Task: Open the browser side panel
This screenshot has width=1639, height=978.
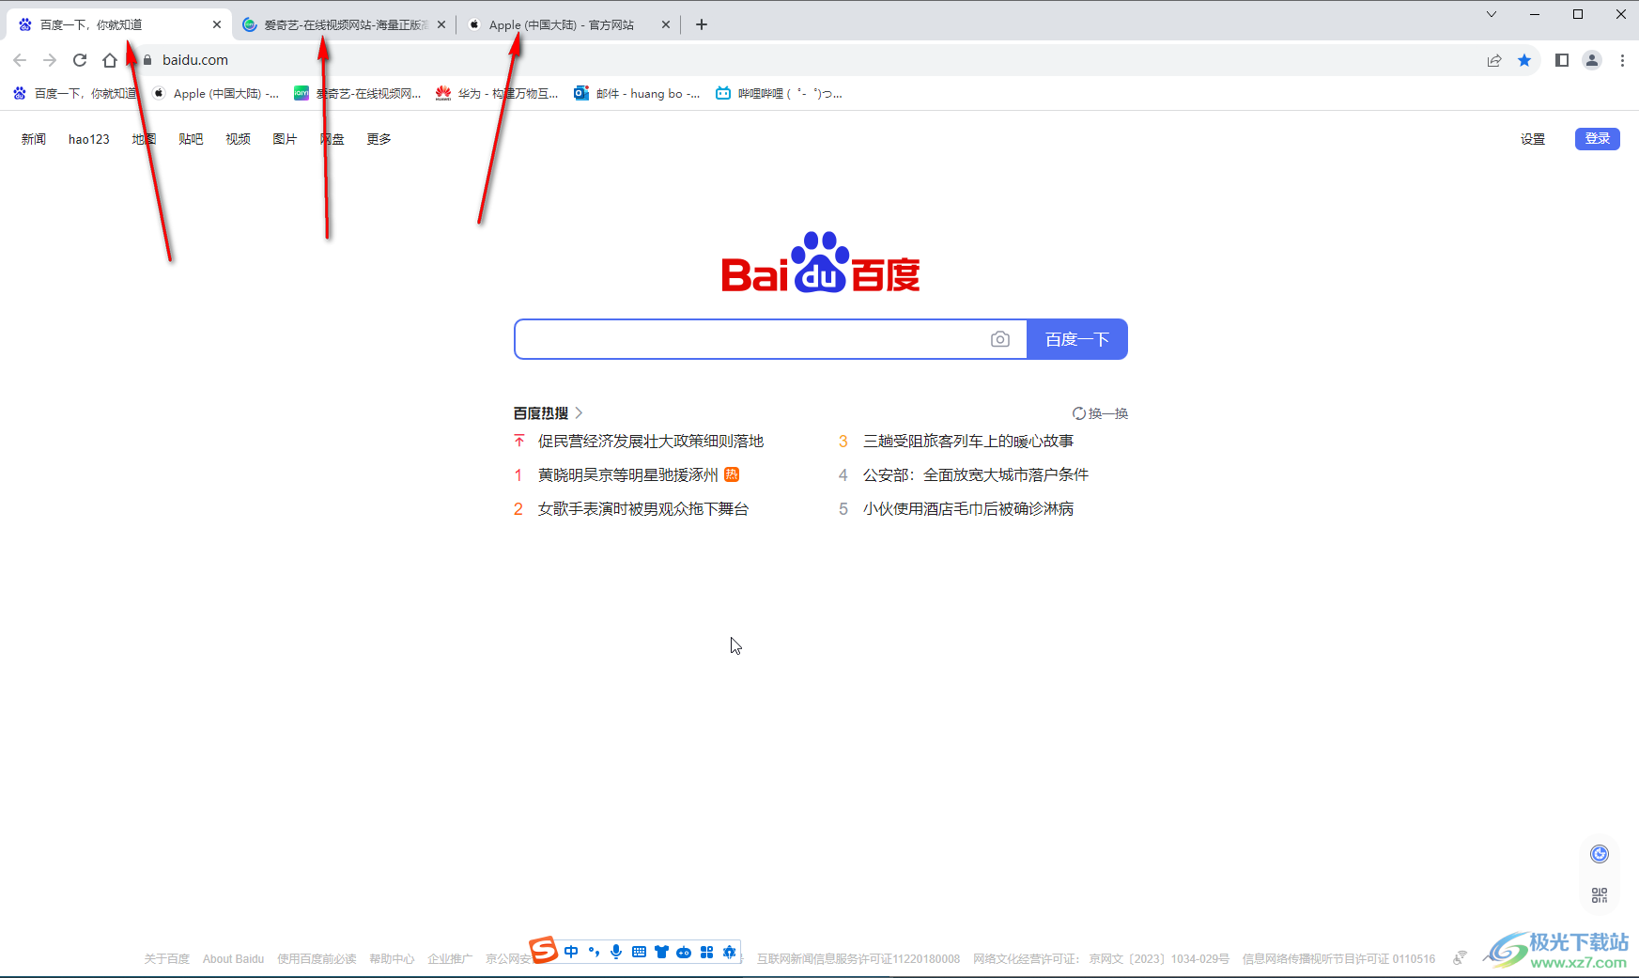Action: (1562, 60)
